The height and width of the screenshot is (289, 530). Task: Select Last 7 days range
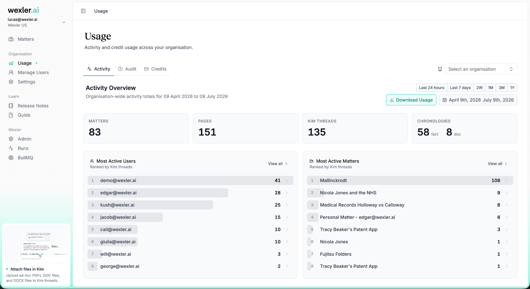460,88
